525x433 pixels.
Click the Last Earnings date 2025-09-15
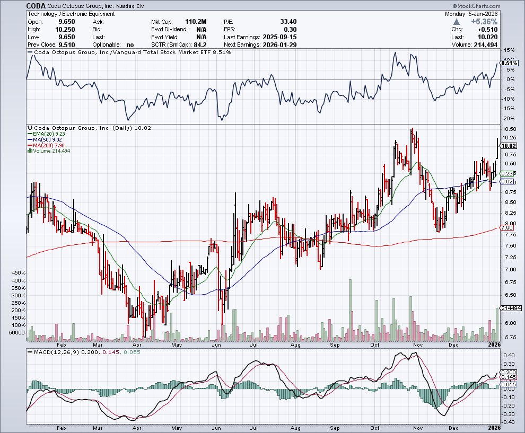pos(279,37)
